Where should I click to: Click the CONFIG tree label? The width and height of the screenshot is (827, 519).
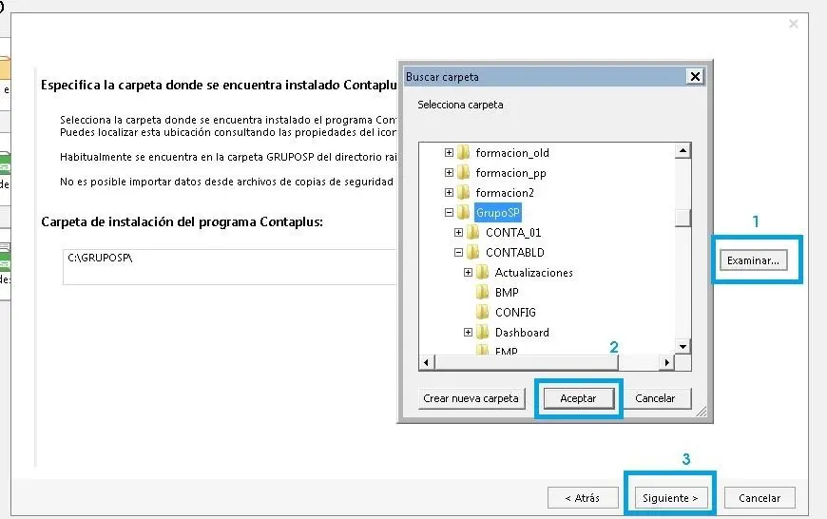pos(515,312)
